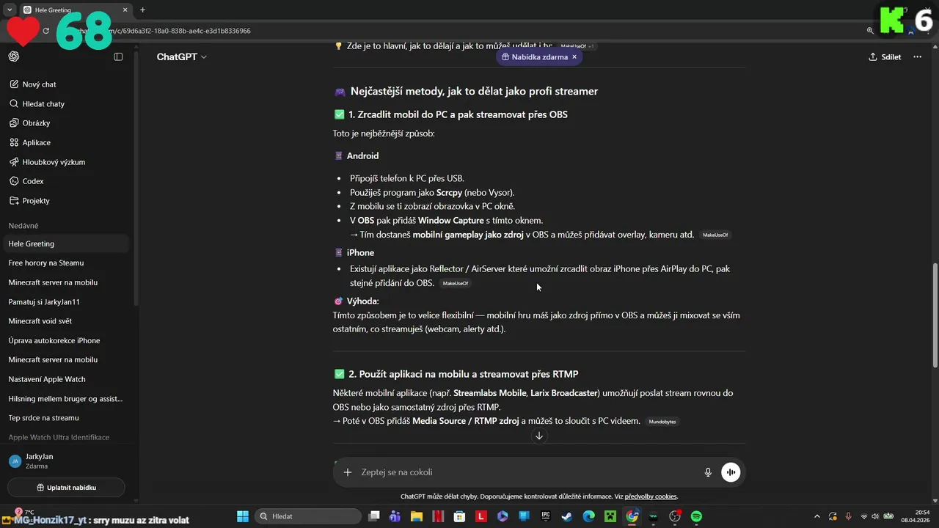The width and height of the screenshot is (939, 528).
Task: Open Microsoft Teams from taskbar
Action: (x=395, y=516)
